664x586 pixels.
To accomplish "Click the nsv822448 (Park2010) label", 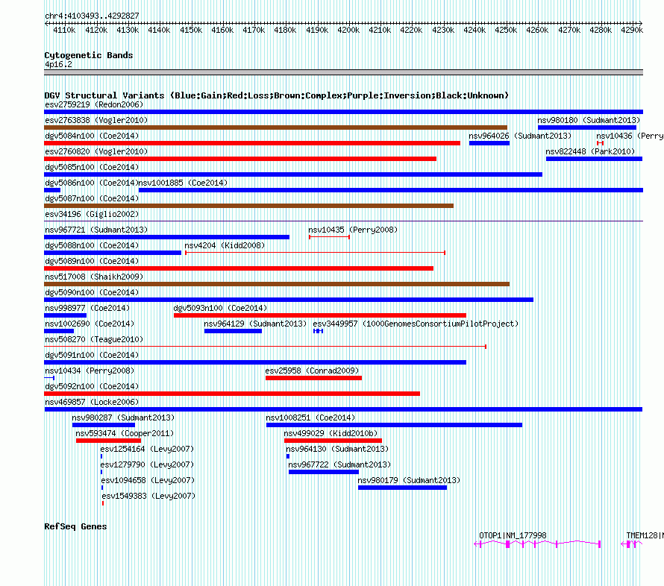I will pyautogui.click(x=590, y=151).
